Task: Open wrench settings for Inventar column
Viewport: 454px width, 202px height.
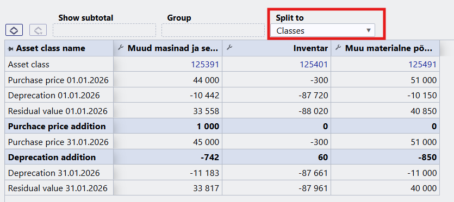Action: pos(229,48)
